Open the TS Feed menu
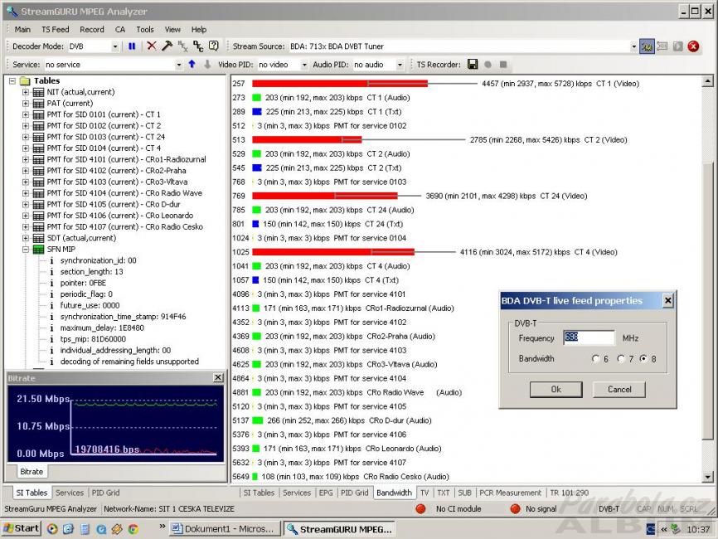 tap(56, 29)
